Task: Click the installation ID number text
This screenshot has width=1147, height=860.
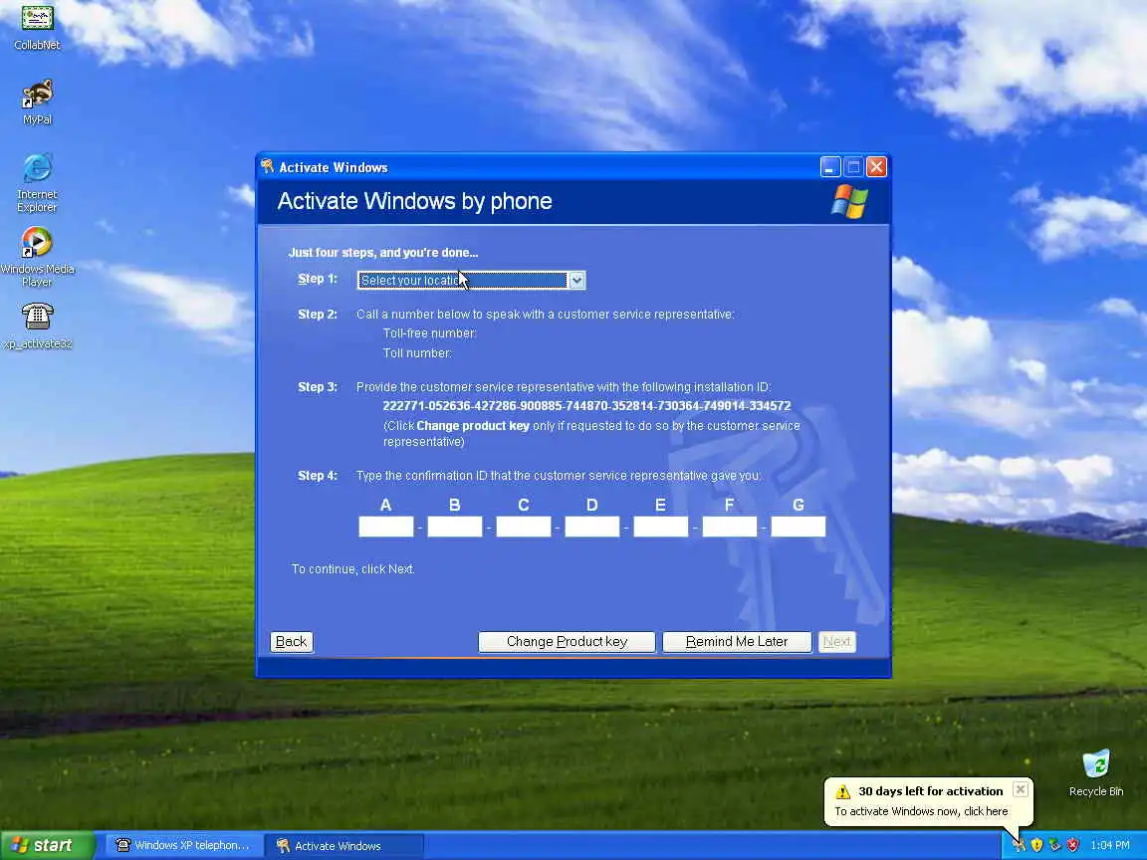Action: coord(586,406)
